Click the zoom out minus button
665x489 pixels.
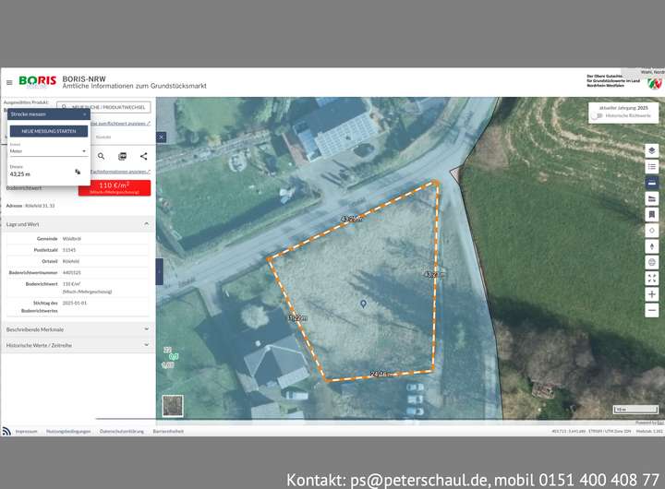[x=652, y=311]
